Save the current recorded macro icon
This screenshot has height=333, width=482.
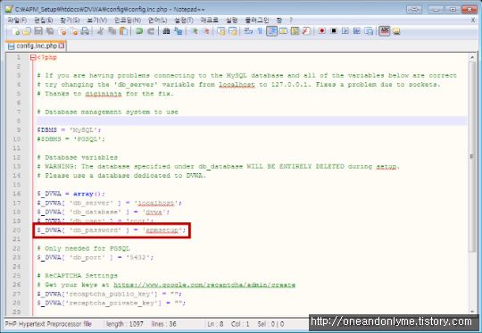click(369, 31)
